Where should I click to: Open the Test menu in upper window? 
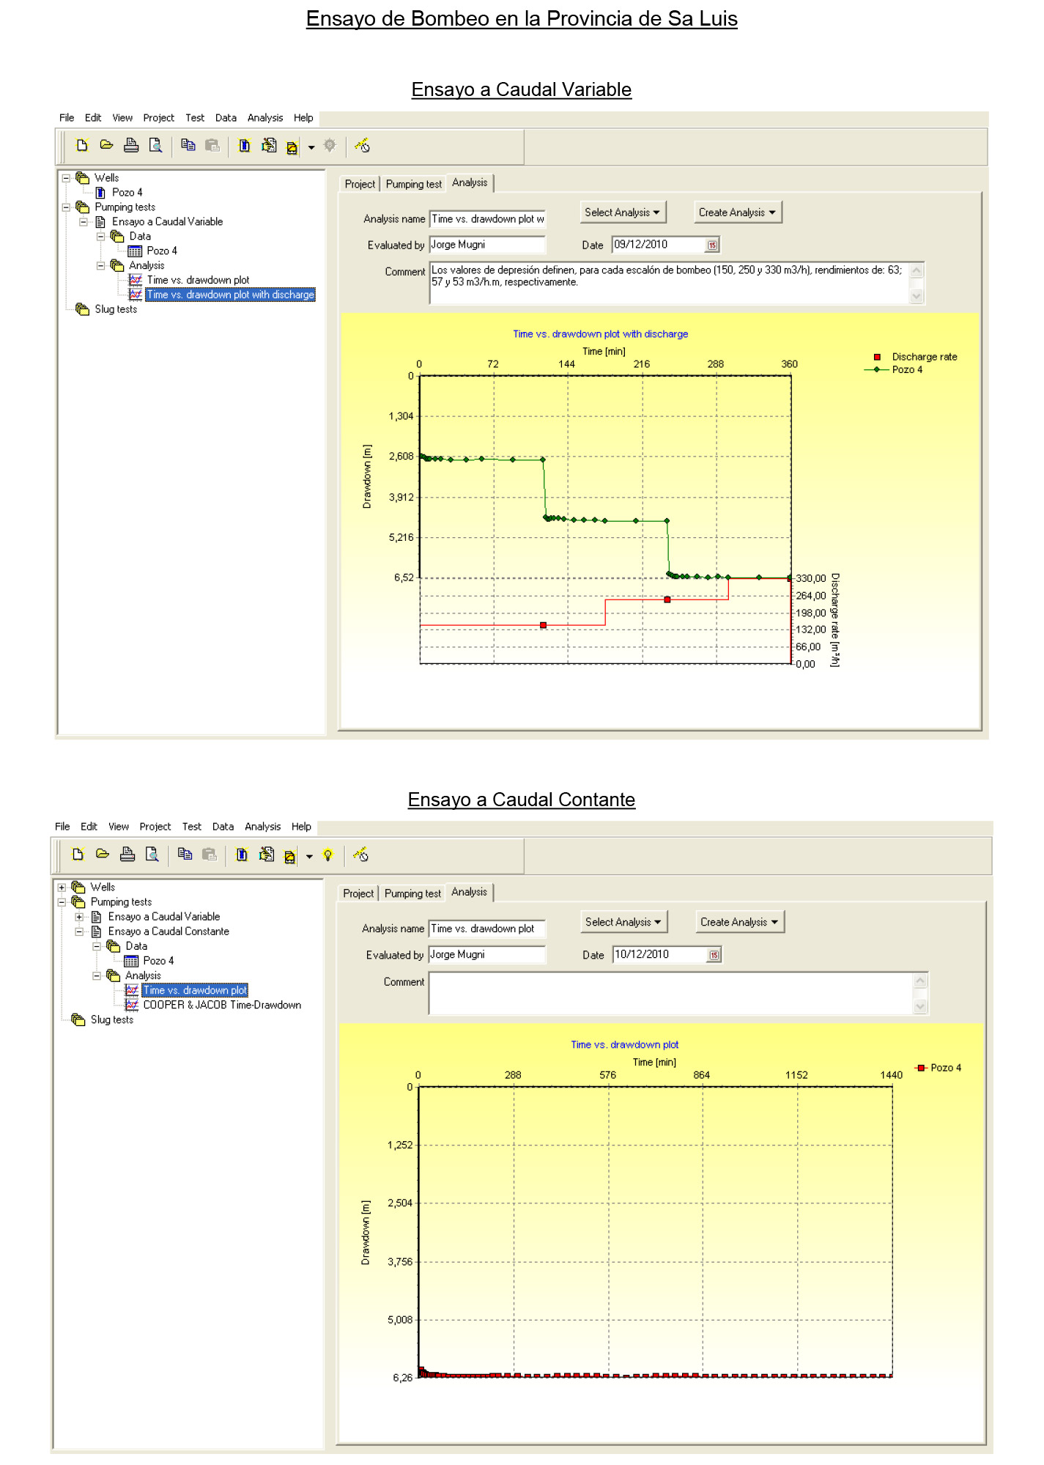tap(195, 118)
